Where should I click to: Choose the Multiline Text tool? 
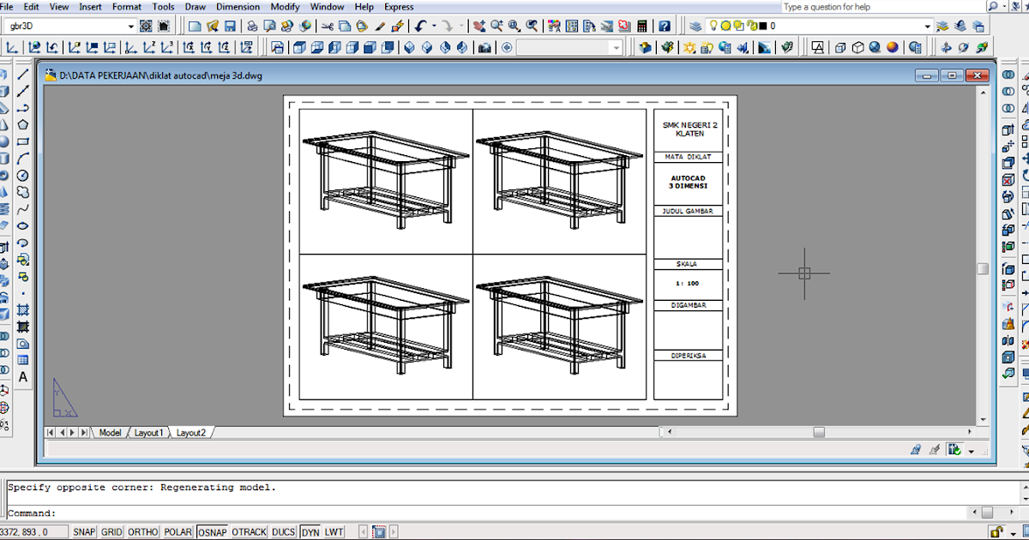click(x=23, y=377)
